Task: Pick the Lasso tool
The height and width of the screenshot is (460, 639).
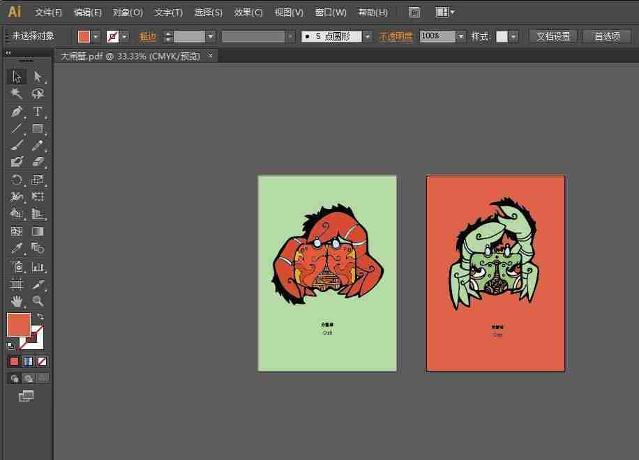Action: pyautogui.click(x=38, y=93)
